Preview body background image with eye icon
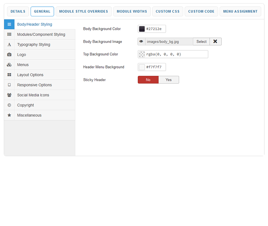 coord(141,42)
